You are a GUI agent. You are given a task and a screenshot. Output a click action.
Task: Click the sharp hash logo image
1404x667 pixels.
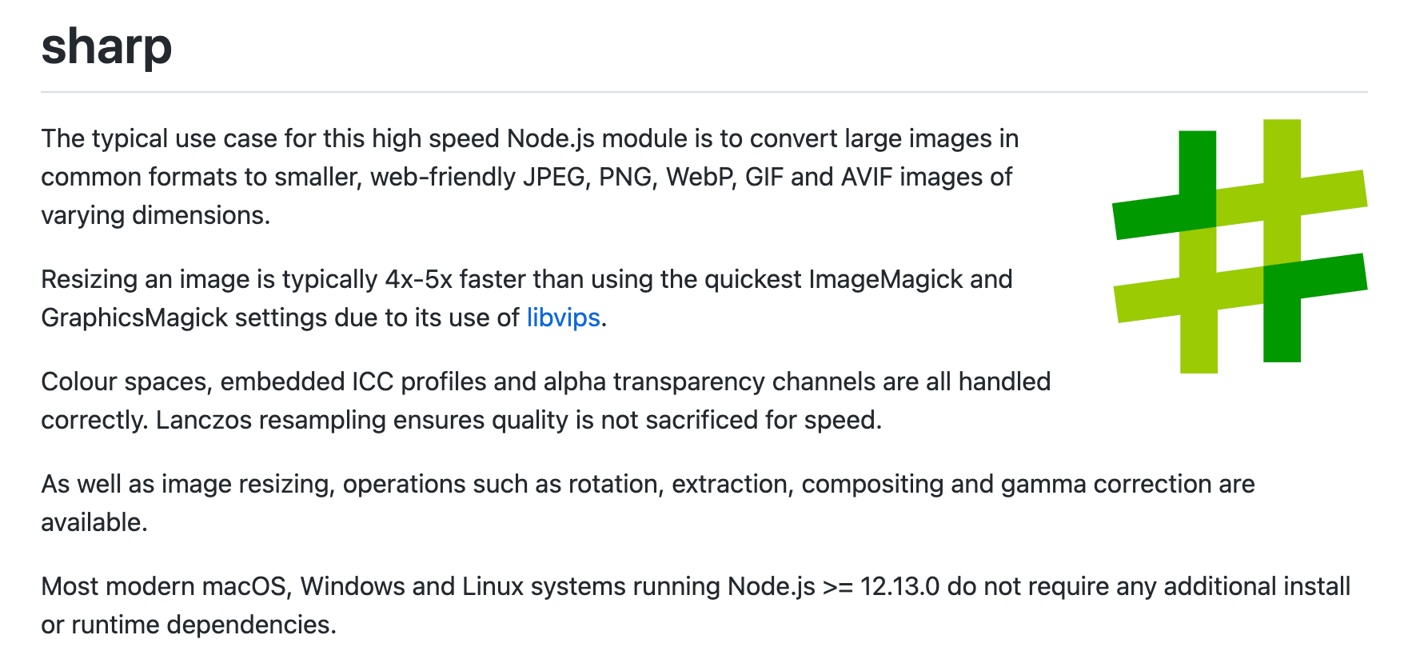(1239, 246)
